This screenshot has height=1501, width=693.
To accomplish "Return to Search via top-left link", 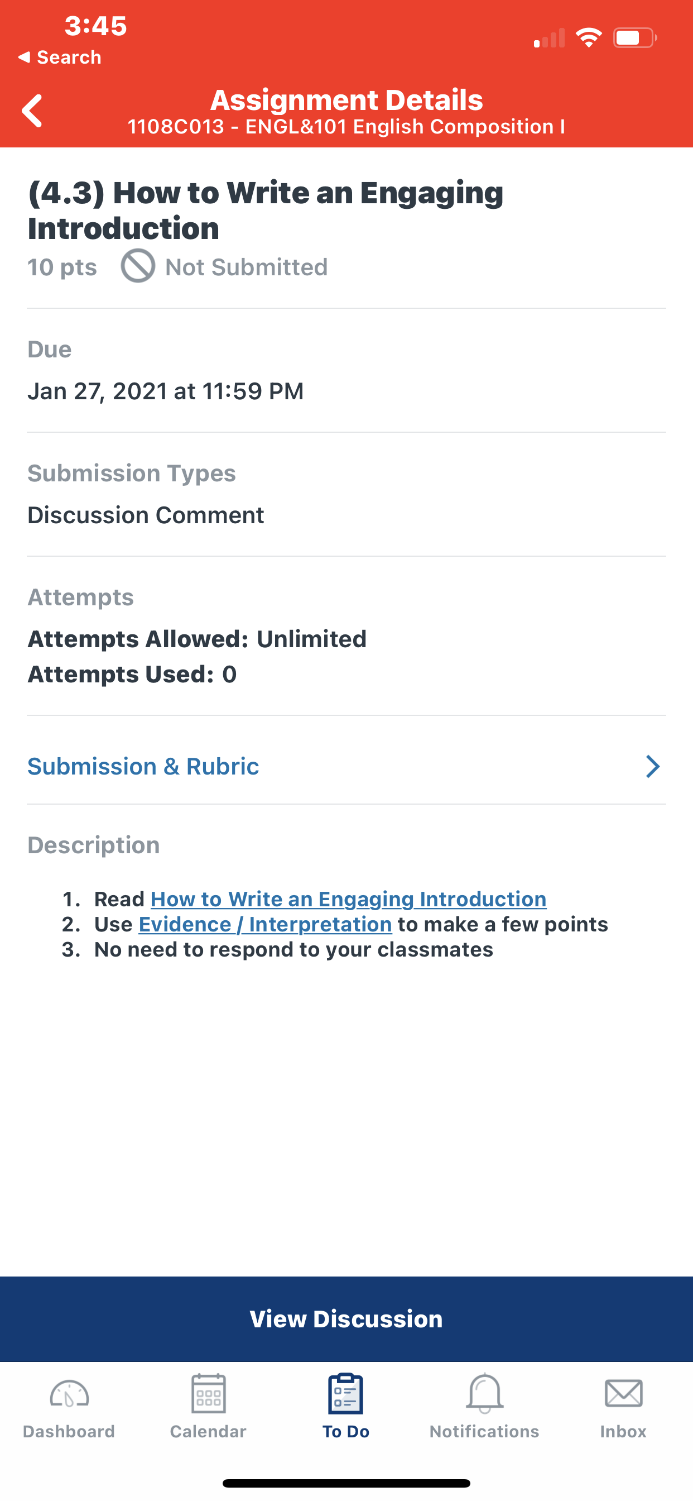I will [59, 57].
